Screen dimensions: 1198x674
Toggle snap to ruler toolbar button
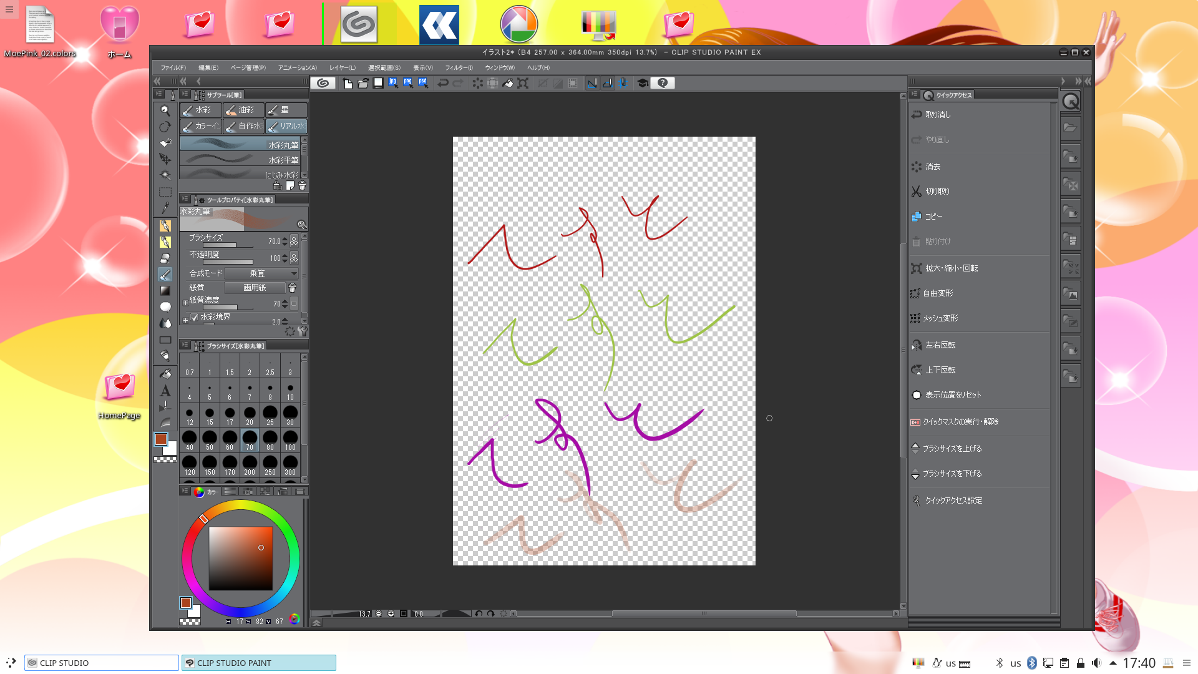click(592, 83)
